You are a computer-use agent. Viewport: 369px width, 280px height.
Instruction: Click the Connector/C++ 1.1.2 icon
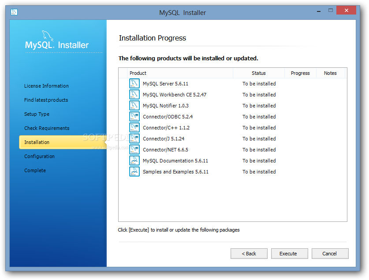point(134,128)
